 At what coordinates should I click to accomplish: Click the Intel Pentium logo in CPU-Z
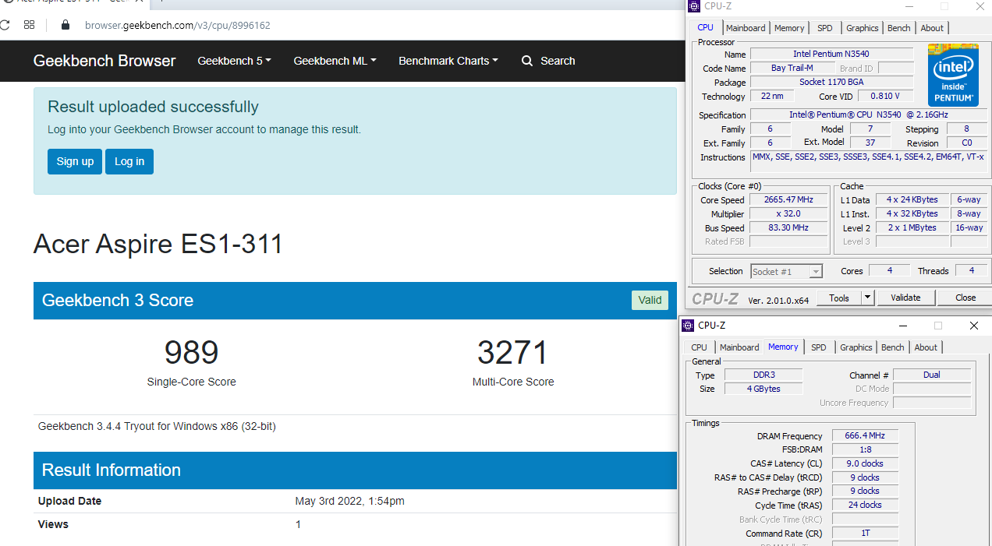tap(953, 76)
